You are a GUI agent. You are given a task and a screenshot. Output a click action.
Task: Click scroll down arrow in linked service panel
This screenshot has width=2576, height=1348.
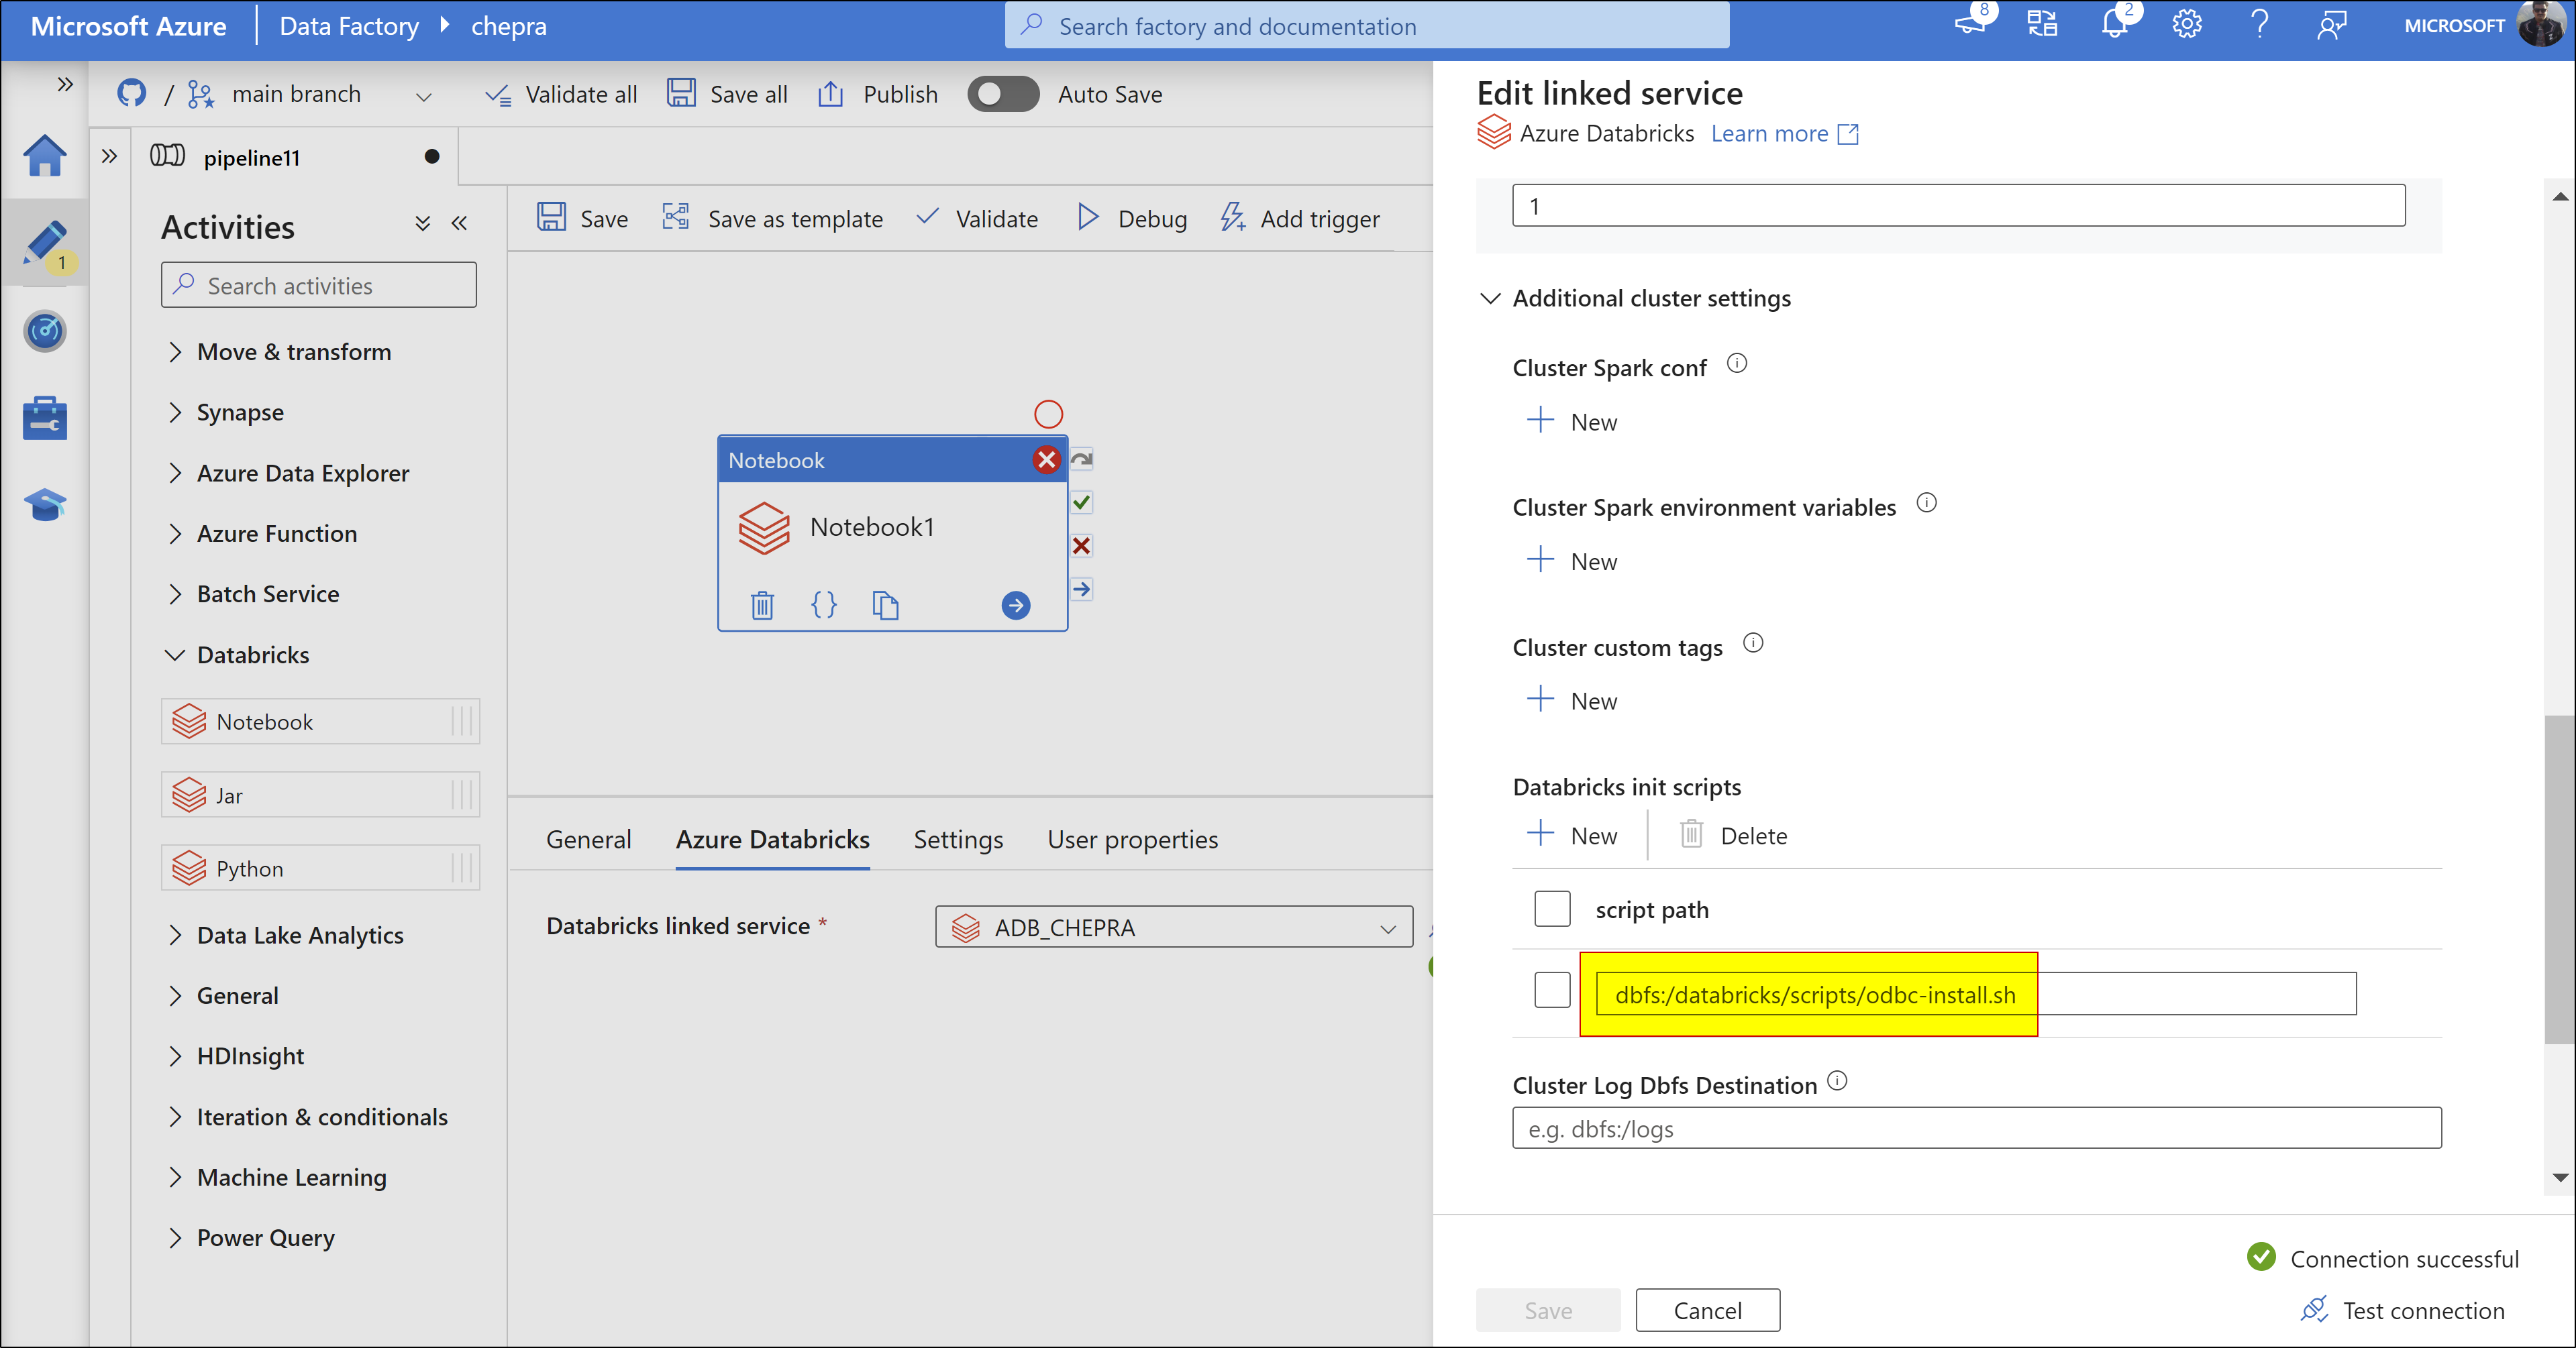point(2560,1177)
